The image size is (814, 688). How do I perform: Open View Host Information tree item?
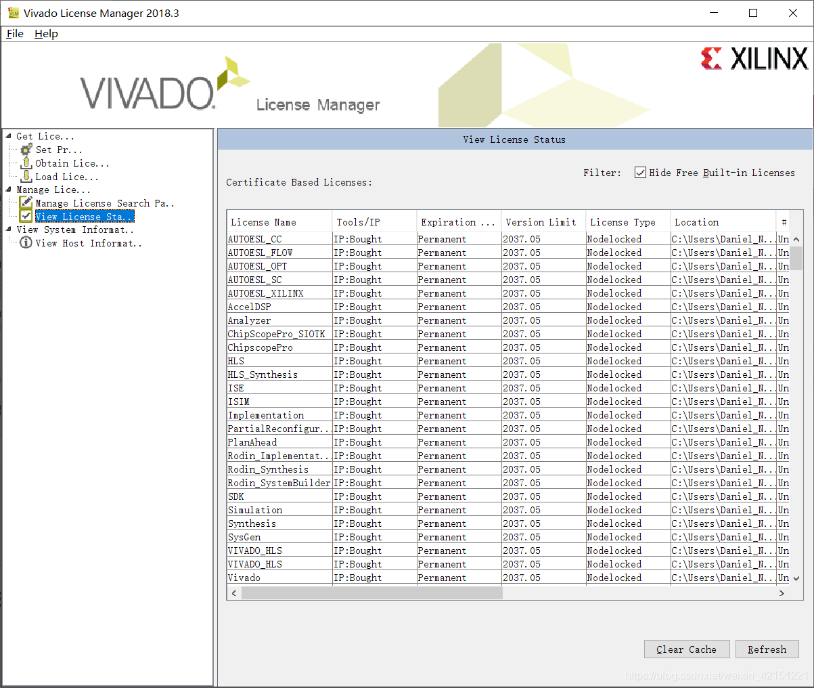tap(89, 243)
